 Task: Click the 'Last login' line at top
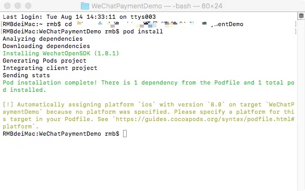(79, 17)
